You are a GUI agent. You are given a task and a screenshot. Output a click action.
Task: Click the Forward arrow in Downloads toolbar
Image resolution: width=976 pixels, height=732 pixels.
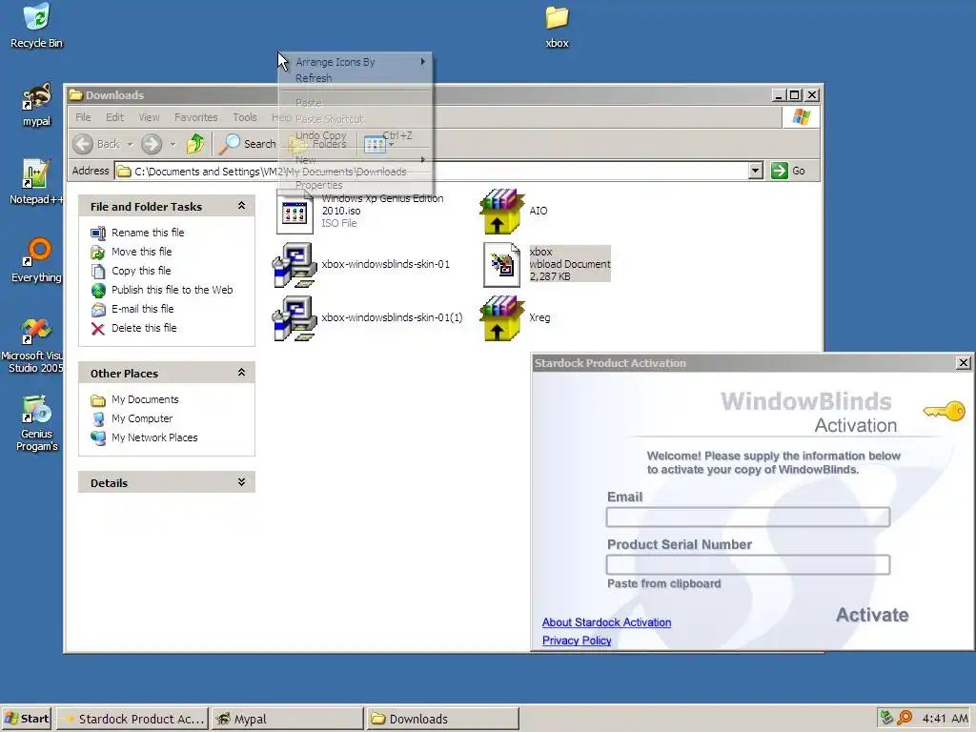click(x=152, y=144)
